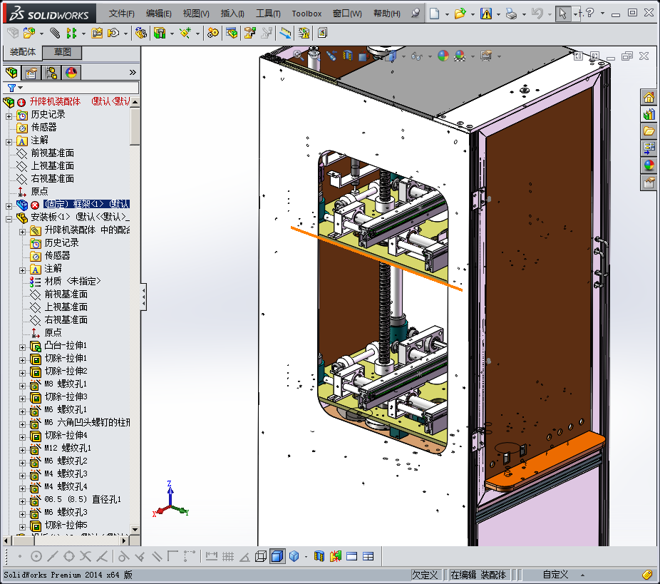Select the 切除-拉伸4 feature
Viewport: 660px width, 584px height.
[66, 435]
